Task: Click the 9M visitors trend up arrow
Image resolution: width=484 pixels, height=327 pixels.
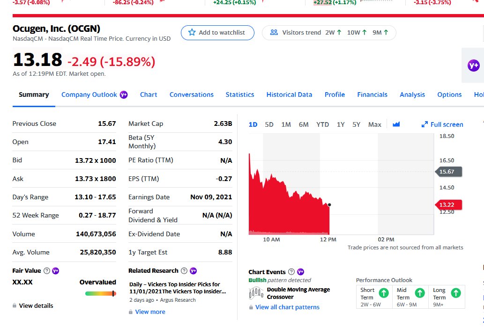Action: (386, 32)
